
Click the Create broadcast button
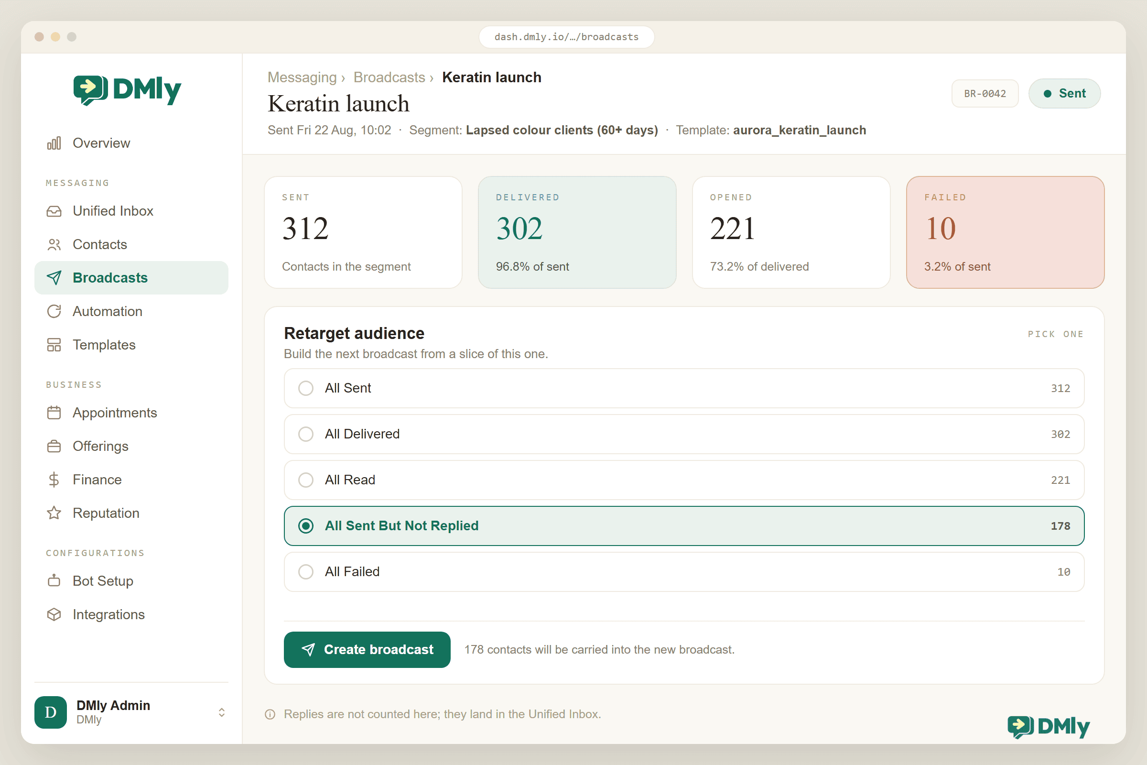(367, 650)
